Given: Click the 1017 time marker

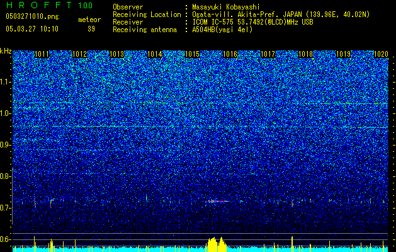Looking at the screenshot, I should point(268,54).
